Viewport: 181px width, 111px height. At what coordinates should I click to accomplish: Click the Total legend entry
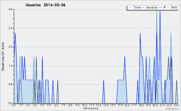[134, 7]
